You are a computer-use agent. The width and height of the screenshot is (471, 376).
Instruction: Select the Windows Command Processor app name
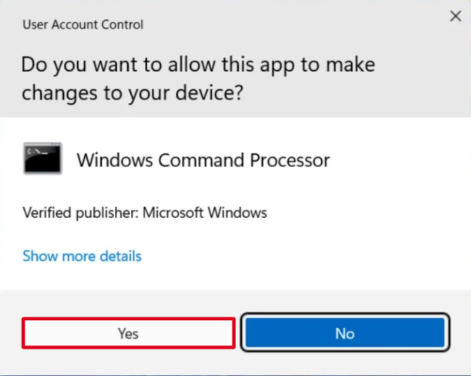(203, 160)
